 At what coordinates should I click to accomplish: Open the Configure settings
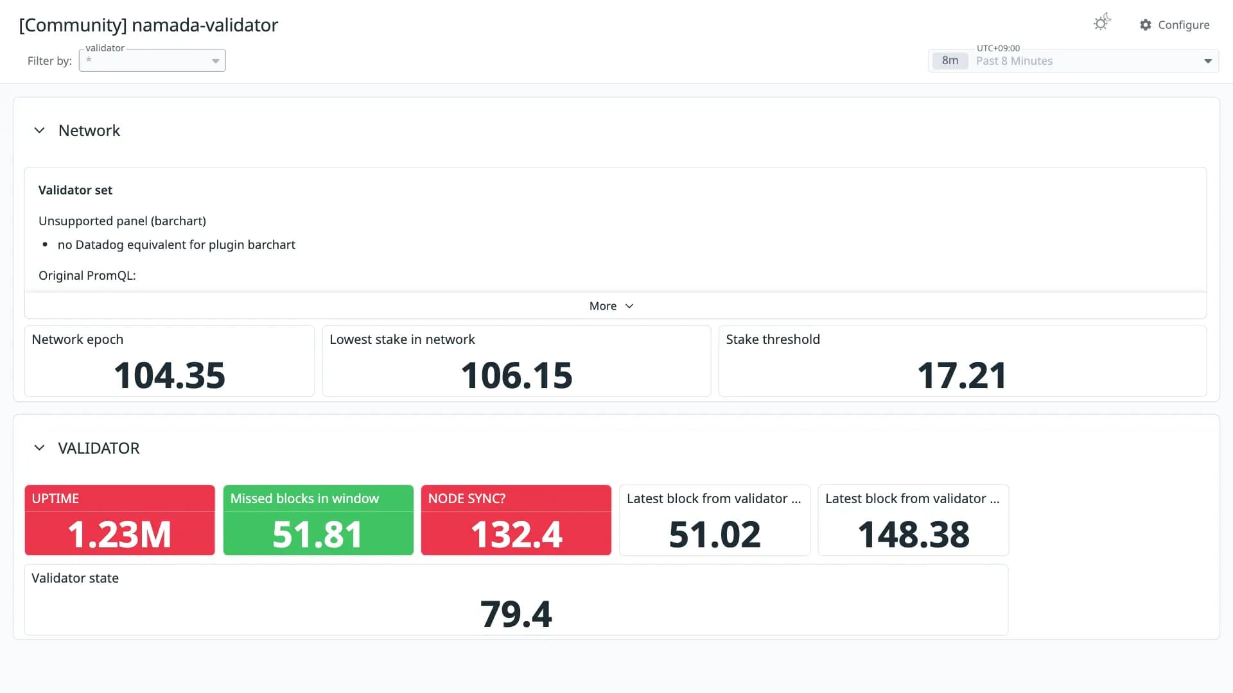(x=1175, y=25)
